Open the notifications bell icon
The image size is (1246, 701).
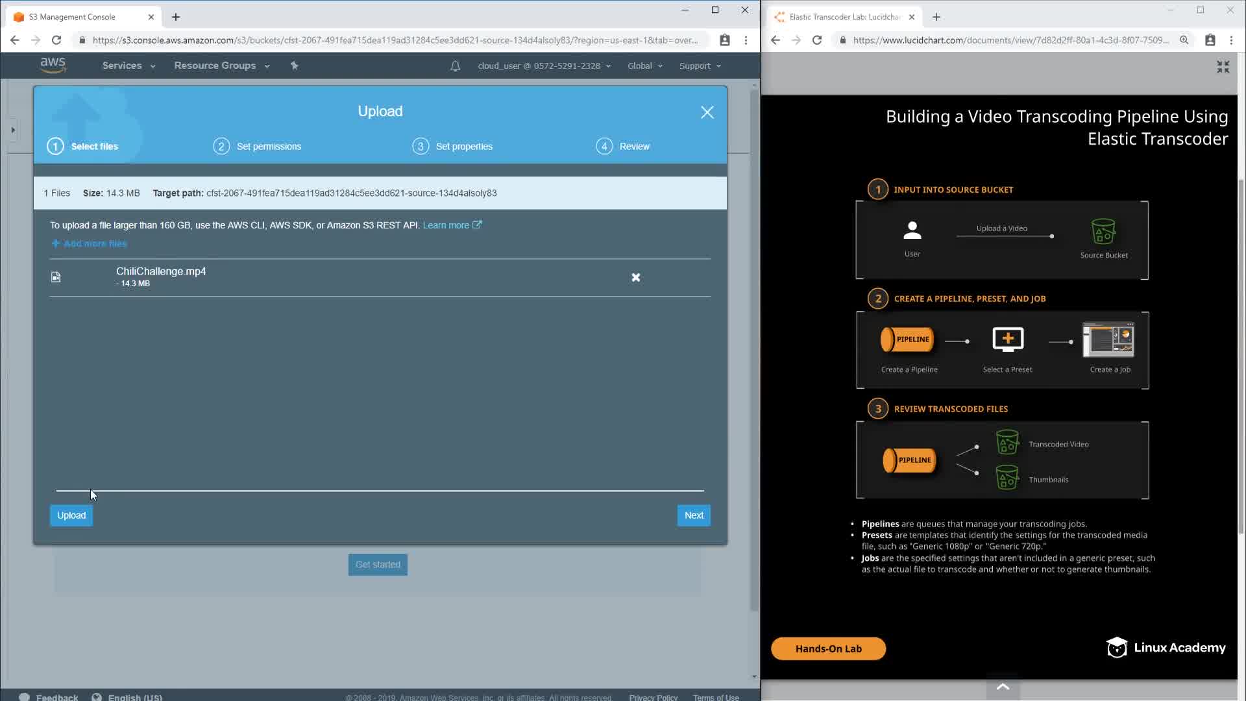pos(455,66)
